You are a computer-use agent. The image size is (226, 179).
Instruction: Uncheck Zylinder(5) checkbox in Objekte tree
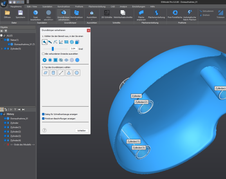(x=5, y=49)
